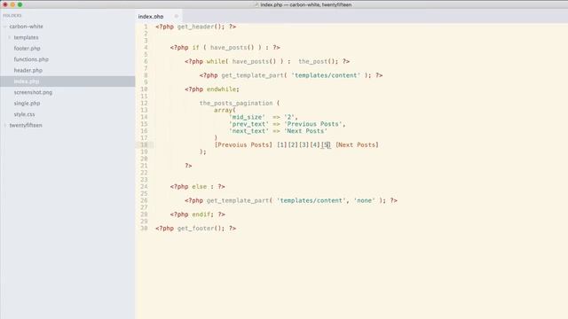Click the 'Previous Posts' string value
The width and height of the screenshot is (568, 319).
click(x=313, y=124)
